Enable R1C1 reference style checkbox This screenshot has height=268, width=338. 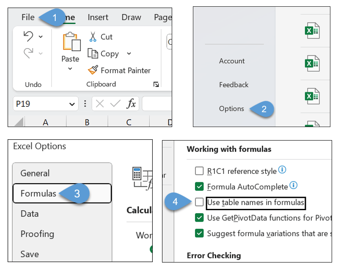point(199,171)
